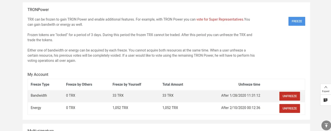The width and height of the screenshot is (331, 131).
Task: Open the vote for Super Representatives link
Action: click(220, 19)
